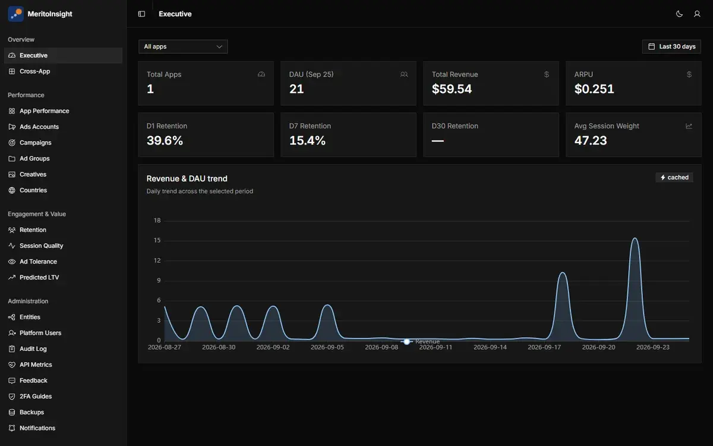
Task: Click the Campaigns target icon
Action: coord(12,143)
